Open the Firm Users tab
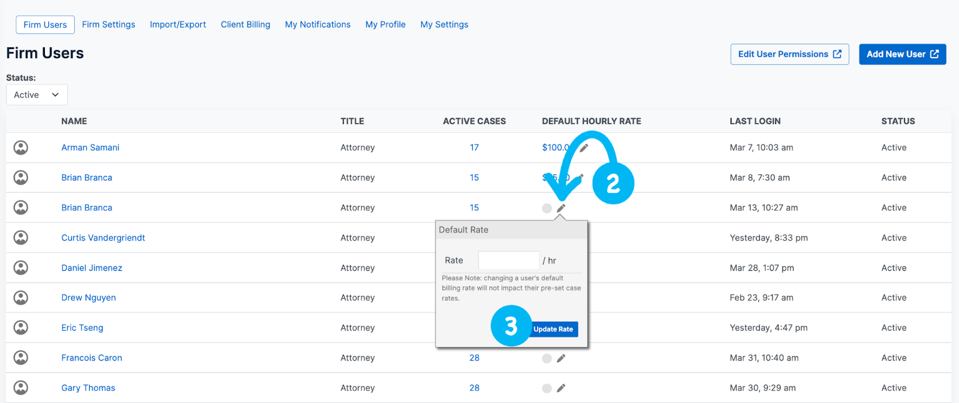Image resolution: width=959 pixels, height=403 pixels. [45, 25]
